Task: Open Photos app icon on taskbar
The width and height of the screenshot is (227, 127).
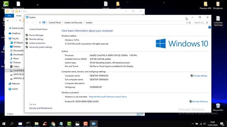Action: 77,124
